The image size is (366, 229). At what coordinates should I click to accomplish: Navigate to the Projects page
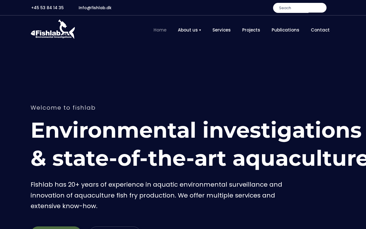pyautogui.click(x=251, y=30)
